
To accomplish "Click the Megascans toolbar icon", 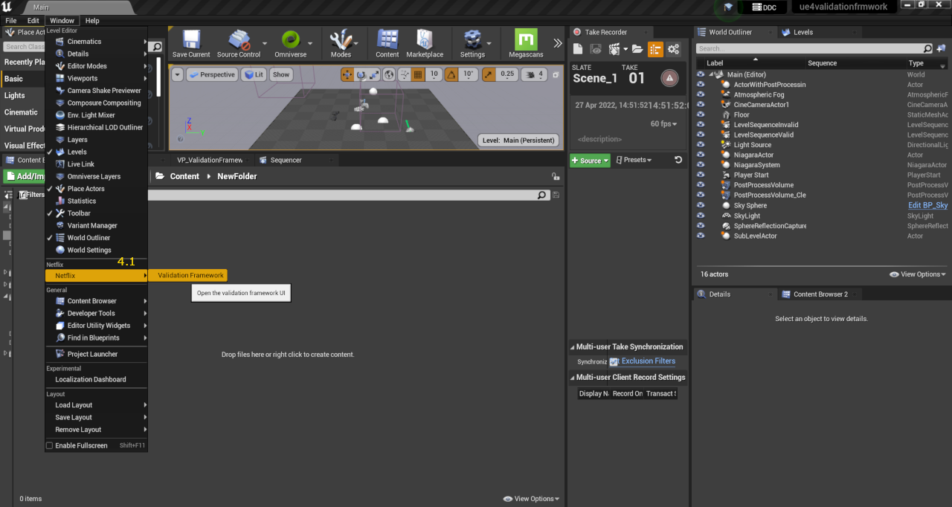I will [x=526, y=41].
